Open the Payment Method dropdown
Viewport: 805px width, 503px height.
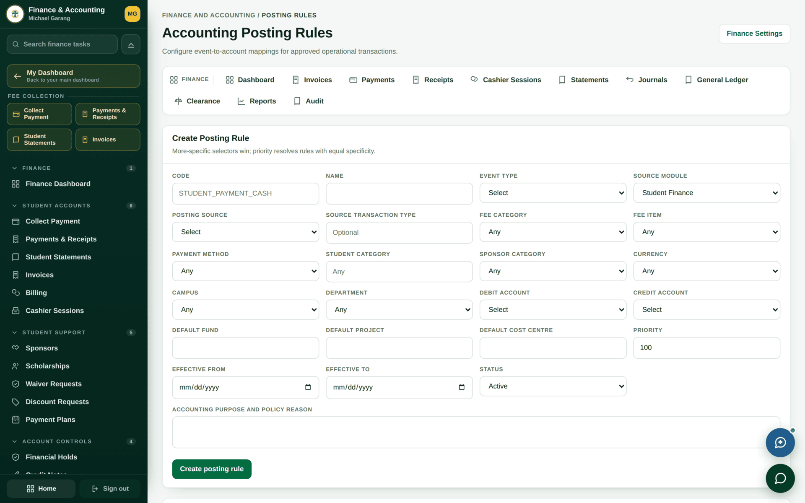click(245, 271)
